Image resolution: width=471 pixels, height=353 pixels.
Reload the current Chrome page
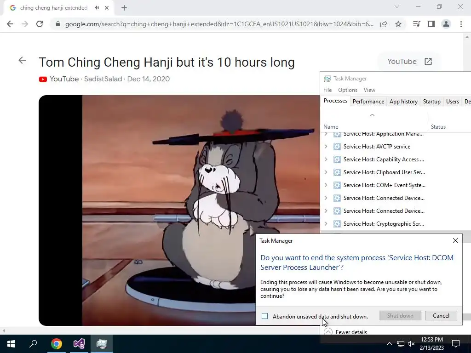click(x=40, y=24)
